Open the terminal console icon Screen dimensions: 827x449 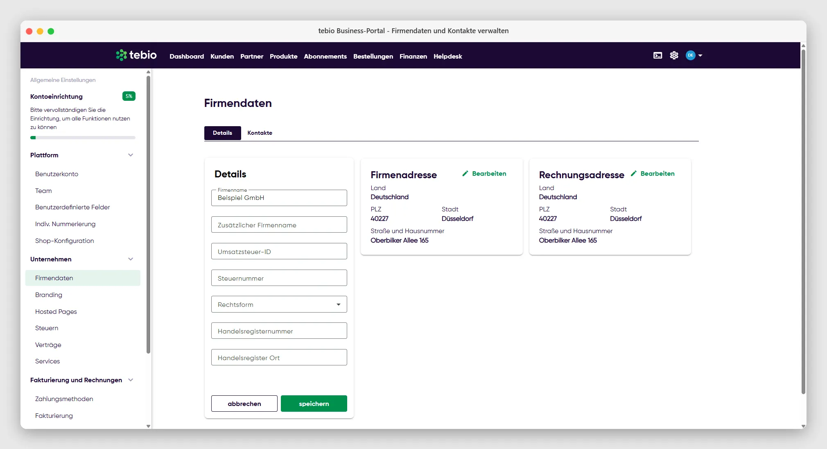coord(658,55)
